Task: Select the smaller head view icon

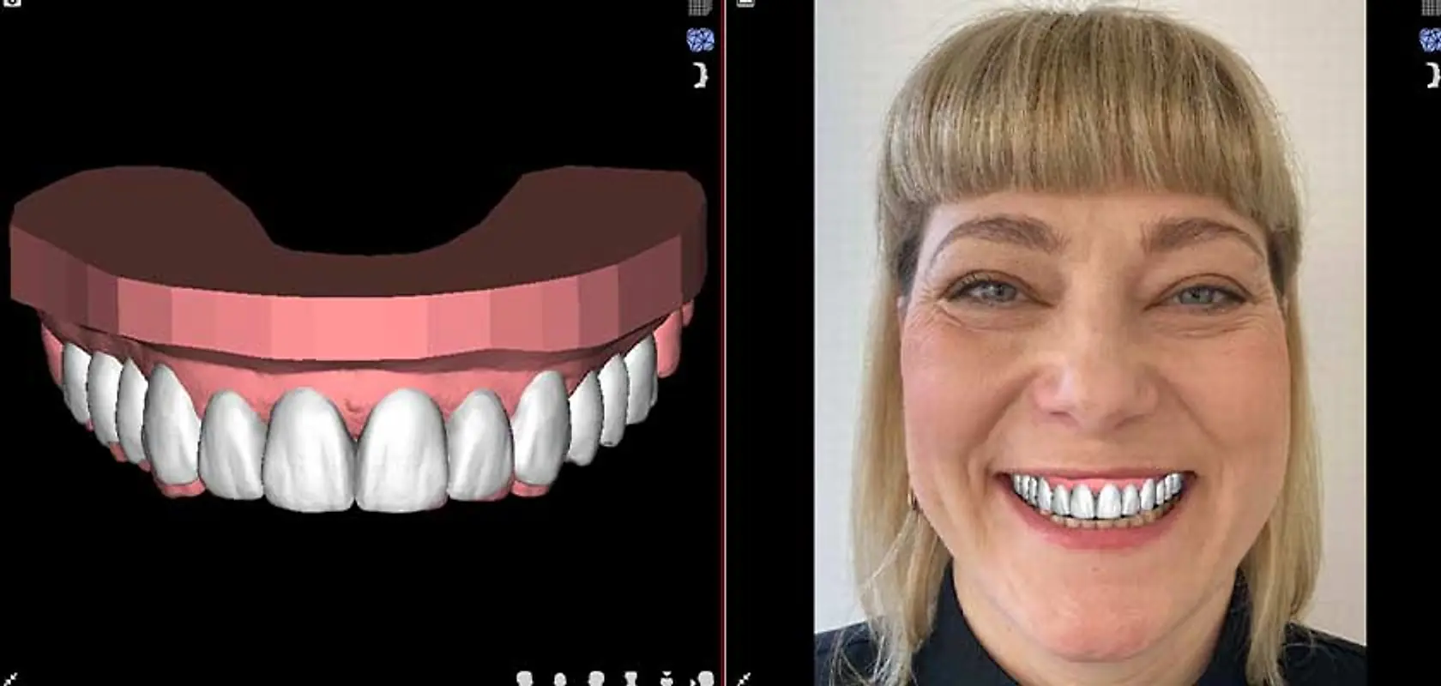Action: [x=559, y=680]
